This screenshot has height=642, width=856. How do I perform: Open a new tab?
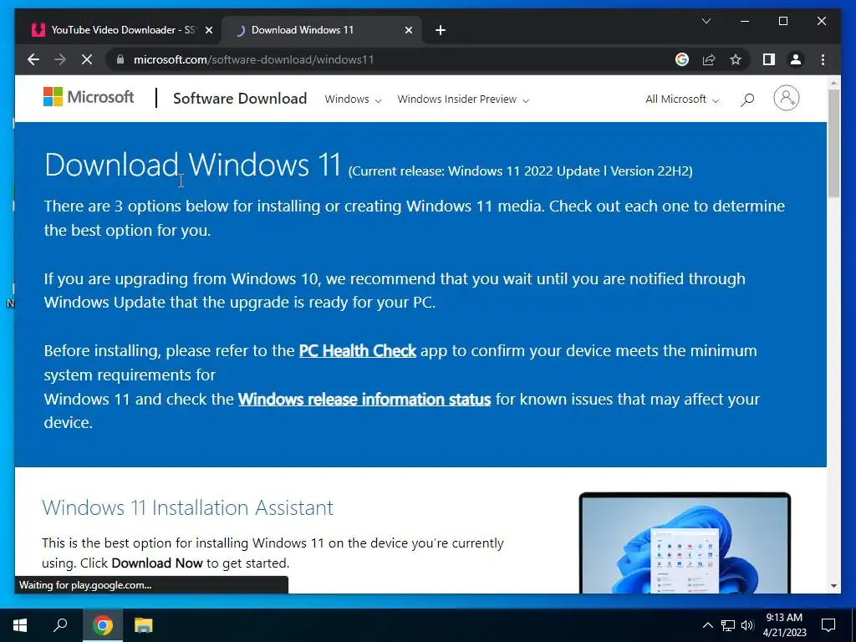point(441,30)
